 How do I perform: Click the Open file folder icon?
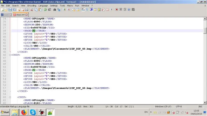6,10
